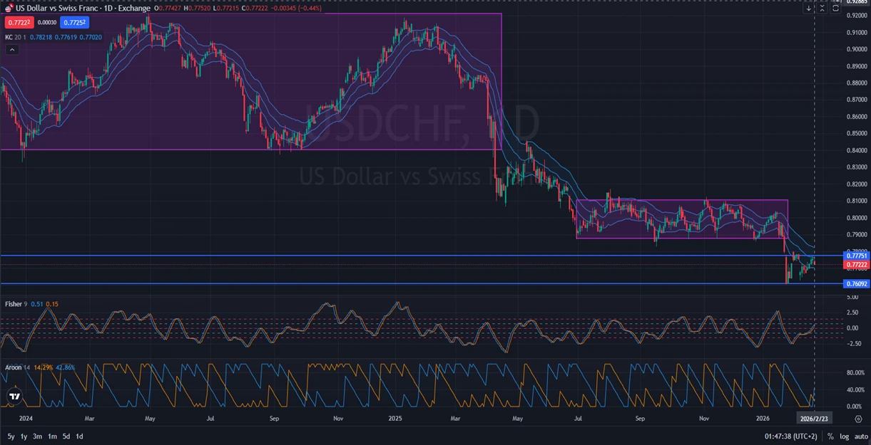Image resolution: width=871 pixels, height=445 pixels.
Task: Collapse the pane with the double-chevron icon
Action: 822,9
